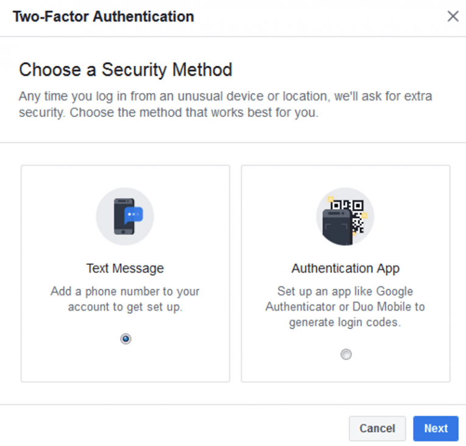Select the Authentication App radio button
The width and height of the screenshot is (466, 446).
coord(346,354)
